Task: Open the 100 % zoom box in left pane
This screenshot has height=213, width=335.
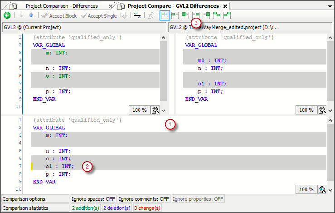Action: tap(140, 110)
